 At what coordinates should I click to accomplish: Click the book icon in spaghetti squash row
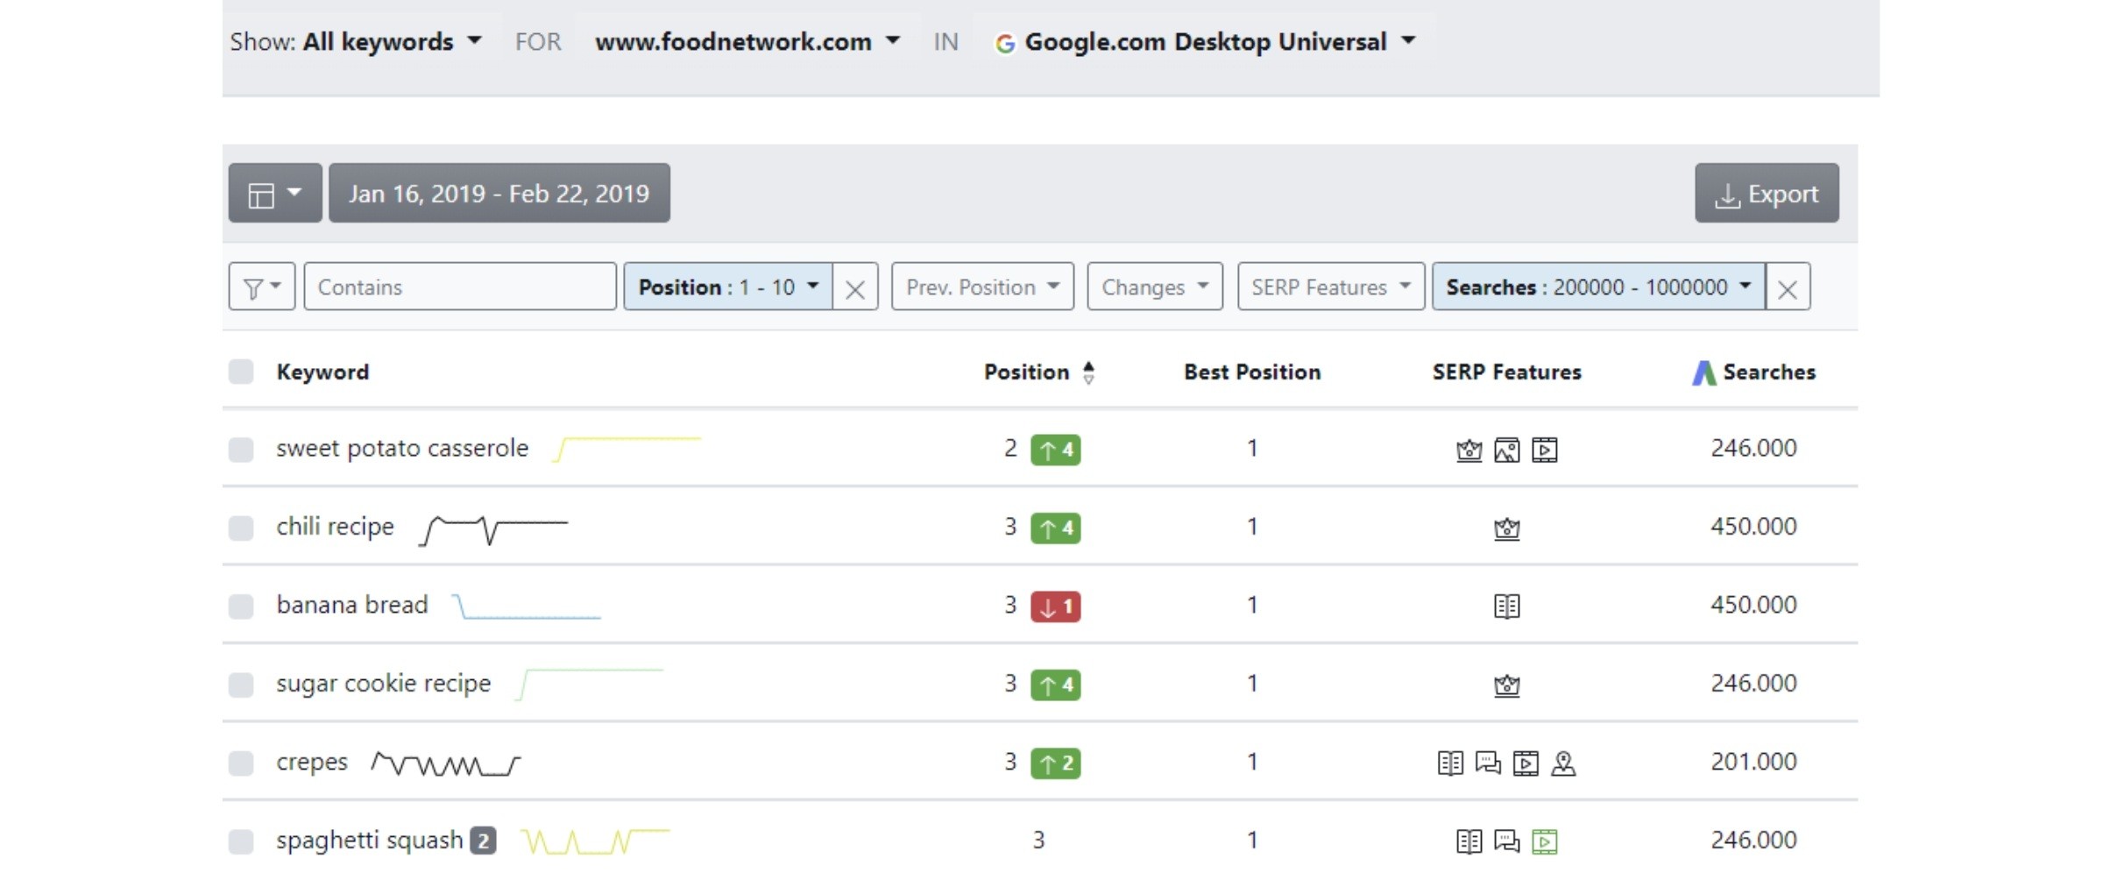[x=1469, y=841]
